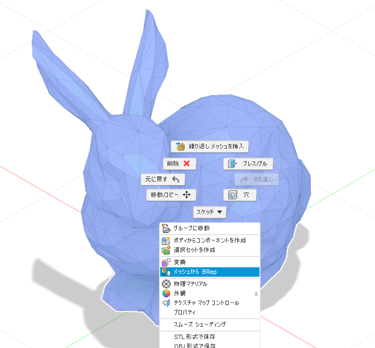The width and height of the screenshot is (375, 348).
Task: Click the red X delete icon
Action: click(187, 164)
